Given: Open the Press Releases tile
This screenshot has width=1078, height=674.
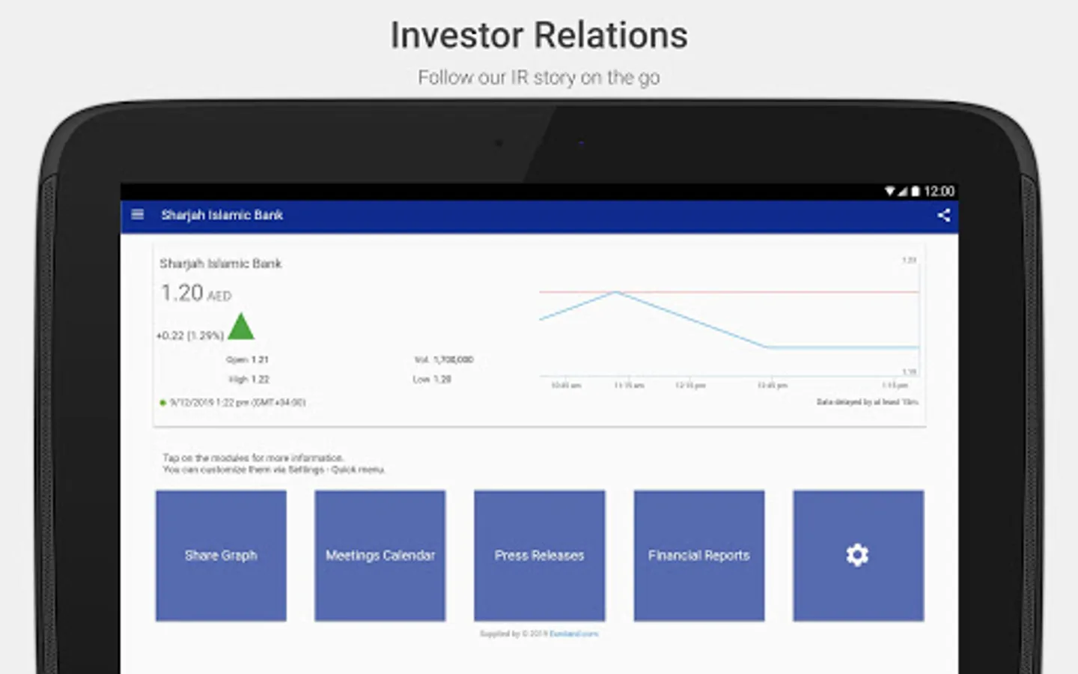Looking at the screenshot, I should click(540, 556).
